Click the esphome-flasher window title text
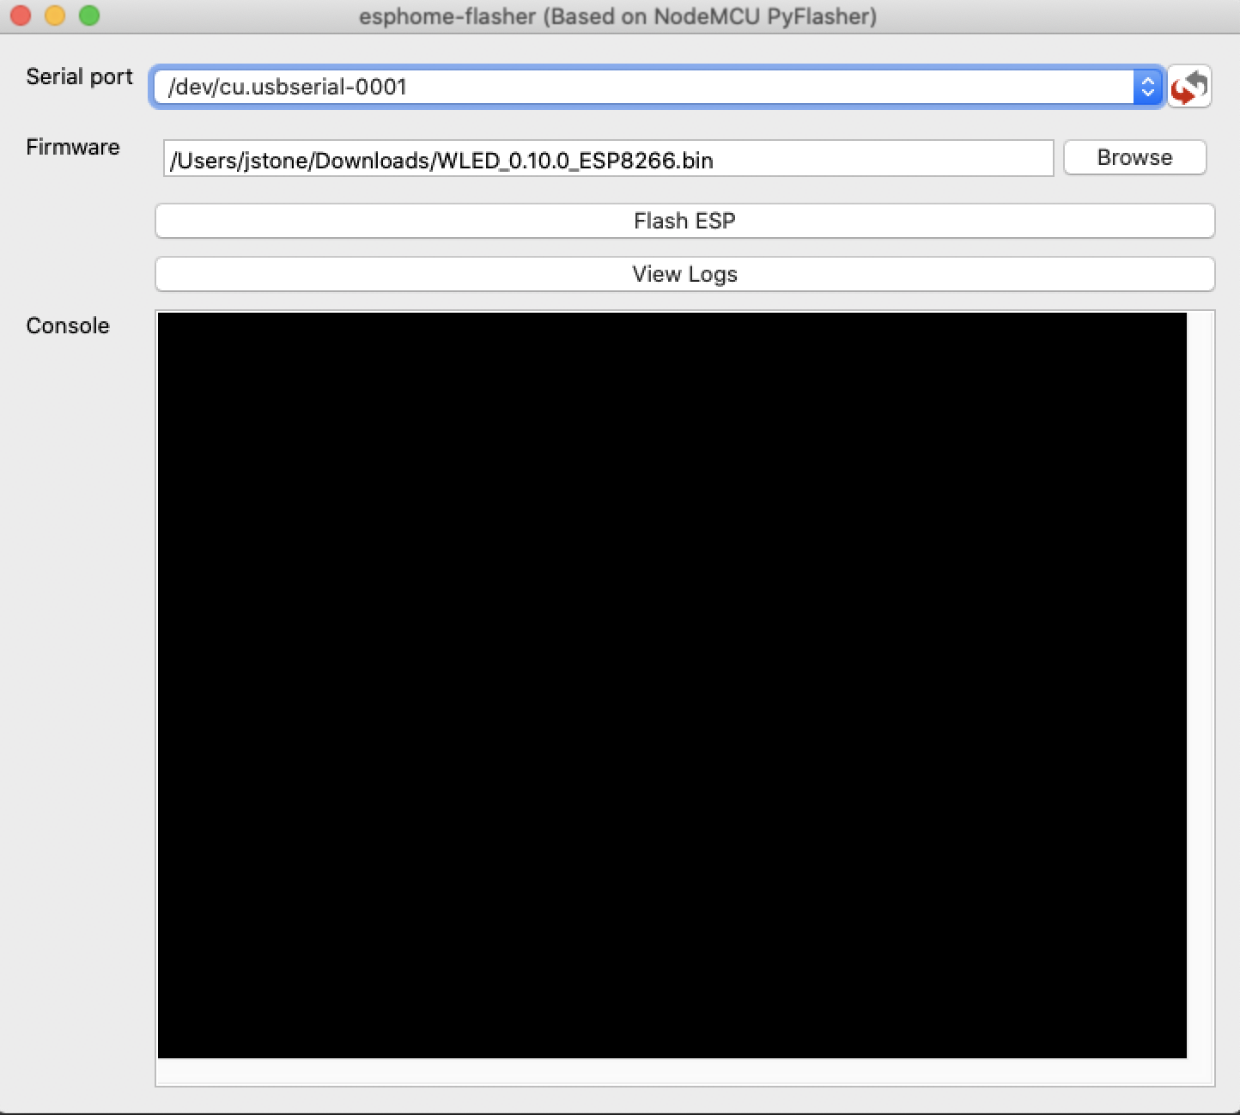This screenshot has width=1240, height=1115. 617,16
